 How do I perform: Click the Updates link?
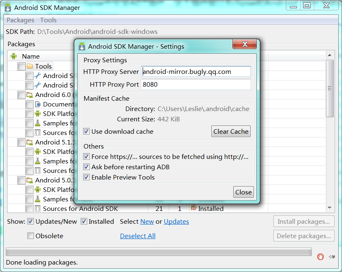[x=176, y=222]
